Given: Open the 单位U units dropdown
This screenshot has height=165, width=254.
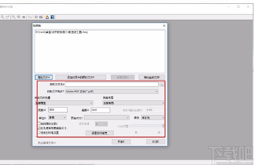Looking at the screenshot, I should click(x=57, y=117).
